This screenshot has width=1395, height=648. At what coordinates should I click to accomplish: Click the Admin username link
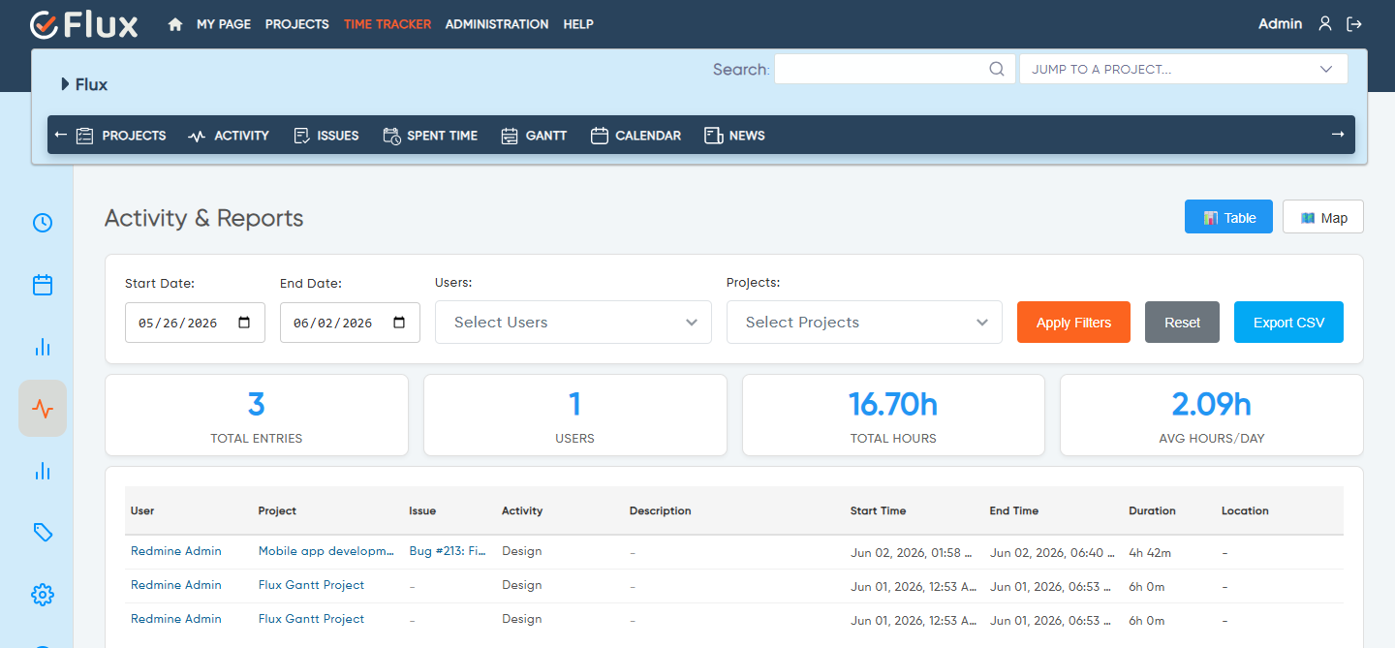click(1280, 24)
